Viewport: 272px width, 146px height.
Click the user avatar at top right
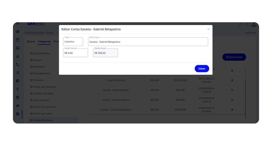coord(254,25)
